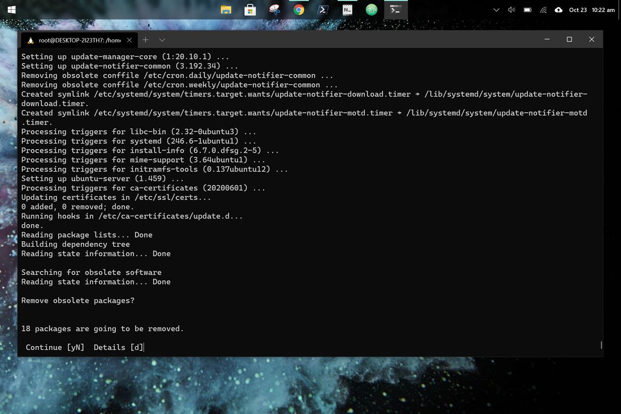621x414 pixels.
Task: Open the scissors snipping app on the taskbar
Action: point(275,9)
